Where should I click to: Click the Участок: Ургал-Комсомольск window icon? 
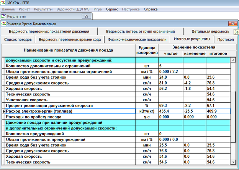(x=4, y=24)
